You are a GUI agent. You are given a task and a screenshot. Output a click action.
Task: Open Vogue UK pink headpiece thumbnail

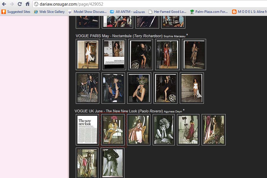click(113, 130)
